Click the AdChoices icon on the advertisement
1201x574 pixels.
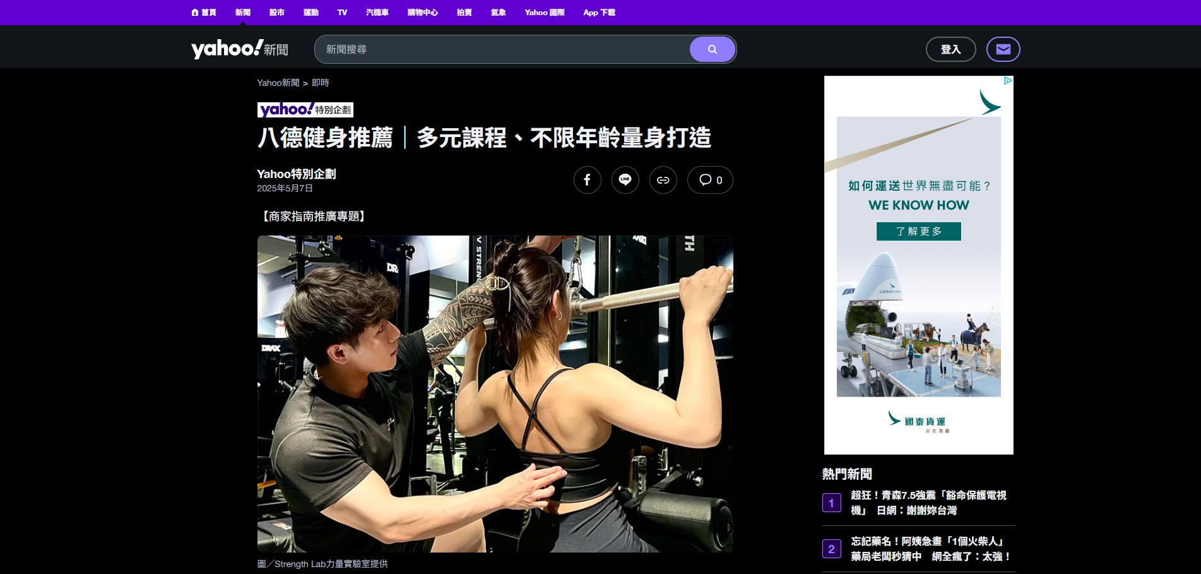(x=1008, y=81)
